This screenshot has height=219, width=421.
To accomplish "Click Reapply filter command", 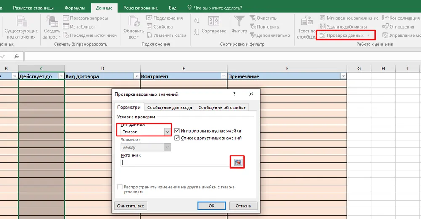I will (x=264, y=26).
